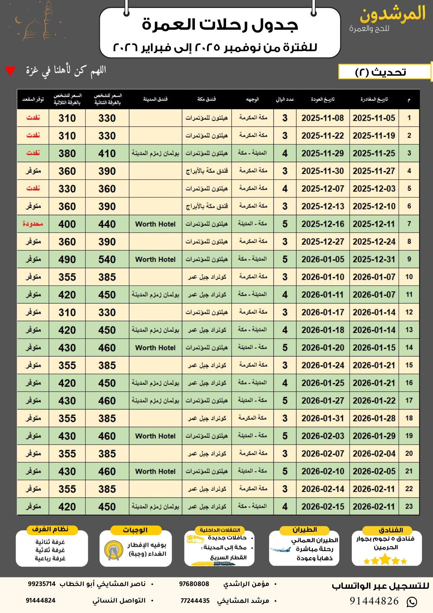The height and width of the screenshot is (613, 433).
Task: Click the نظام الغرف yellow tab label
Action: pos(50,529)
